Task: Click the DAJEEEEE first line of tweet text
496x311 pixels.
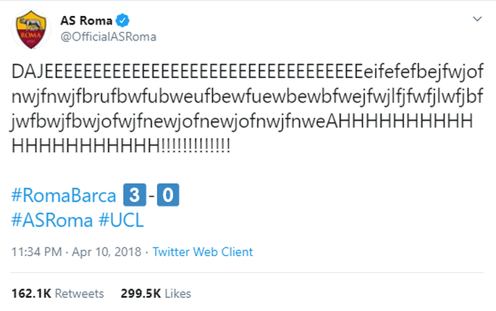Action: [x=248, y=72]
